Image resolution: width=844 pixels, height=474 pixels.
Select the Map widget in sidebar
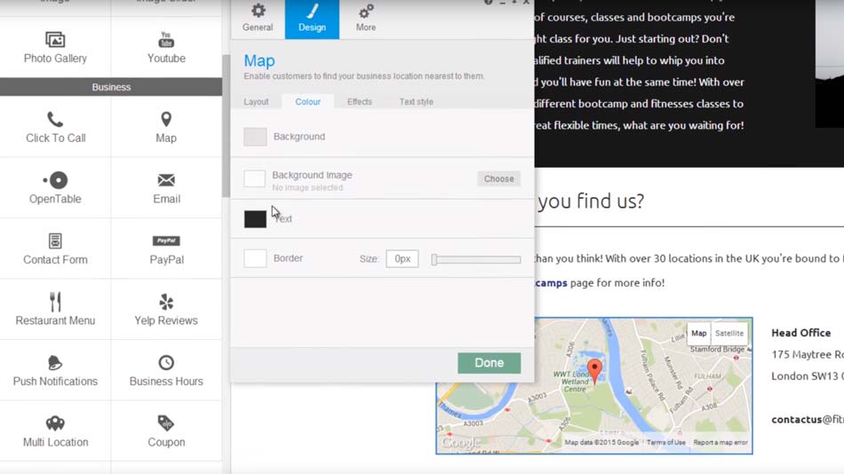[166, 127]
